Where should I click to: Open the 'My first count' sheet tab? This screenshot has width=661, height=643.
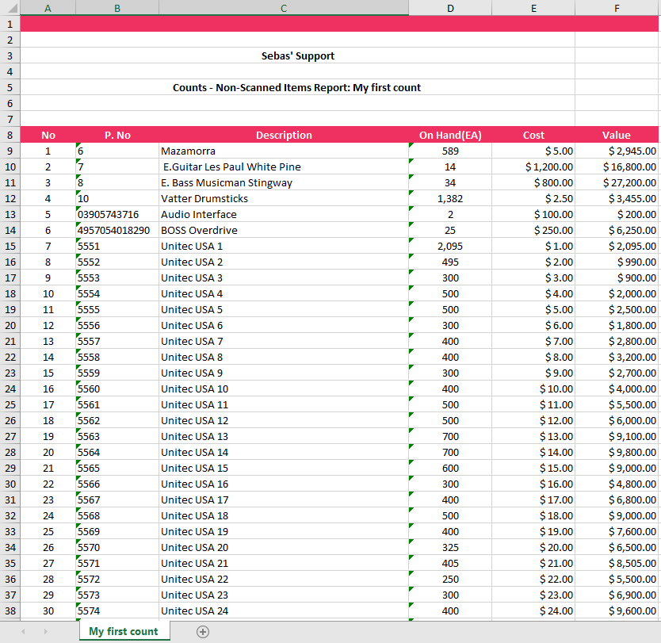tap(124, 631)
